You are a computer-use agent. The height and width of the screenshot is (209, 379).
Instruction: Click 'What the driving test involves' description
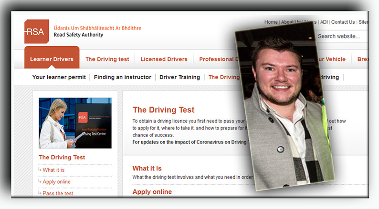(x=192, y=177)
